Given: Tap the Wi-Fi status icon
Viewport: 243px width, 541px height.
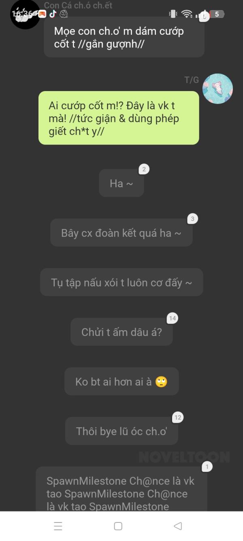Looking at the screenshot, I should (187, 14).
